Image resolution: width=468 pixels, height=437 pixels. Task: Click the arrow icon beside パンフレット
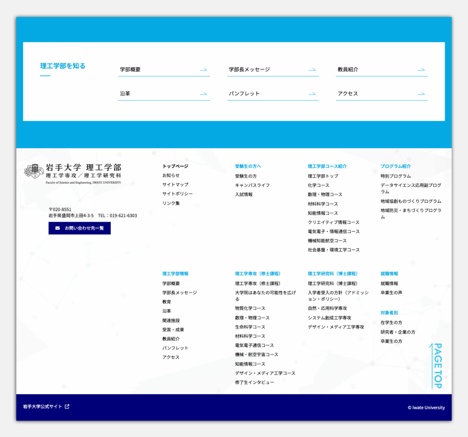click(x=312, y=94)
